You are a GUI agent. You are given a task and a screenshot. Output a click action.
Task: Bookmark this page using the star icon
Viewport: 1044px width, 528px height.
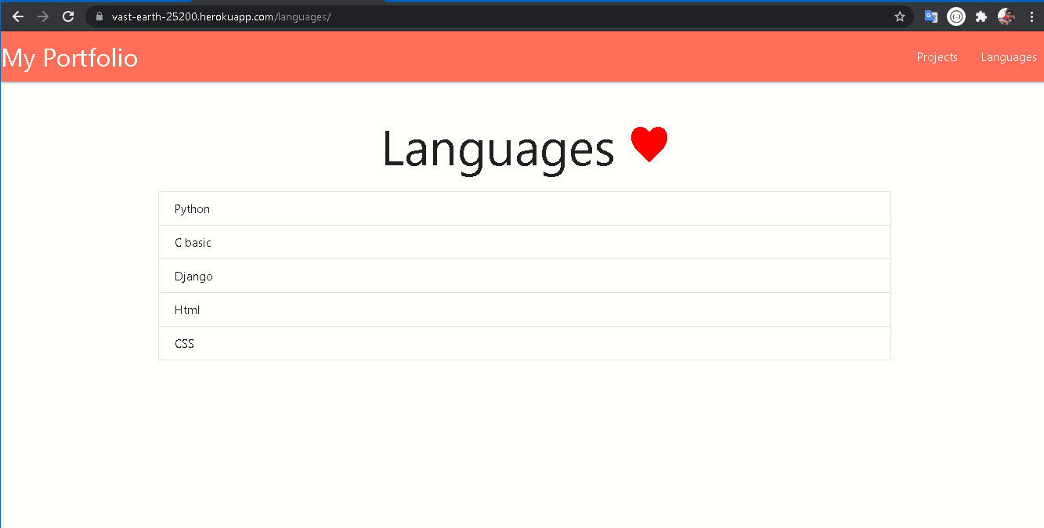point(899,16)
